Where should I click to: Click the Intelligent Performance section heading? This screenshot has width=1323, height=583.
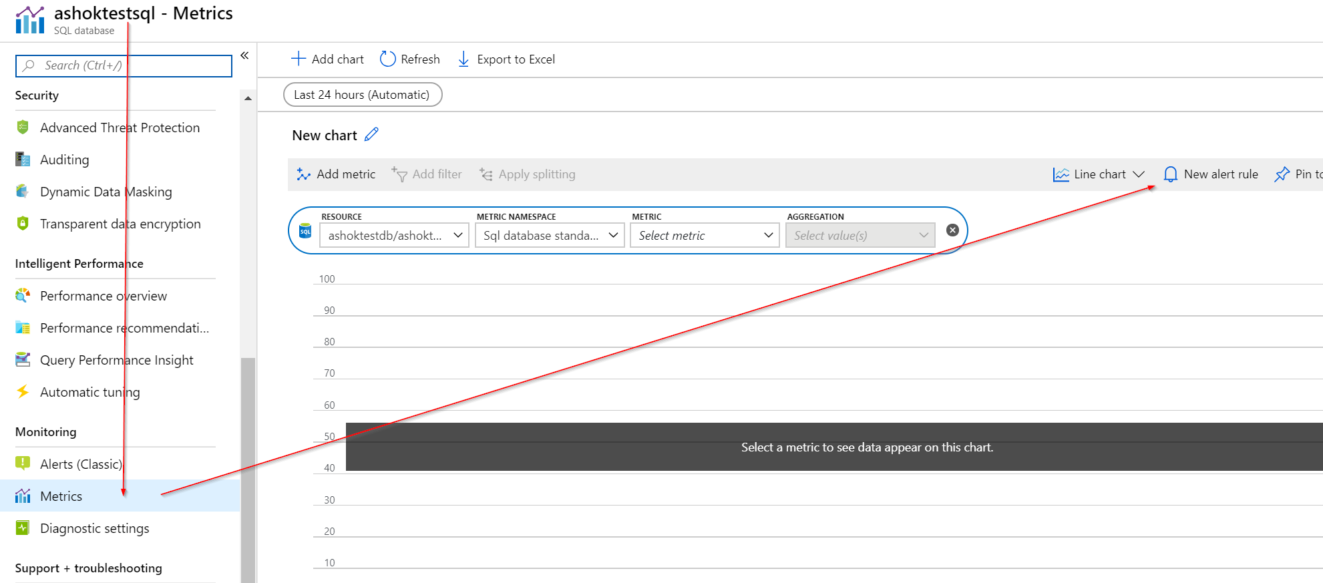pyautogui.click(x=79, y=263)
